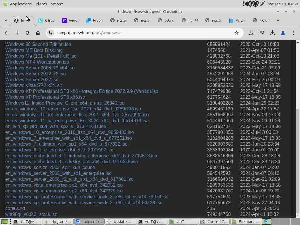Download Windows Server 2012 R2.iso
The height and width of the screenshot is (225, 300).
click(x=35, y=74)
